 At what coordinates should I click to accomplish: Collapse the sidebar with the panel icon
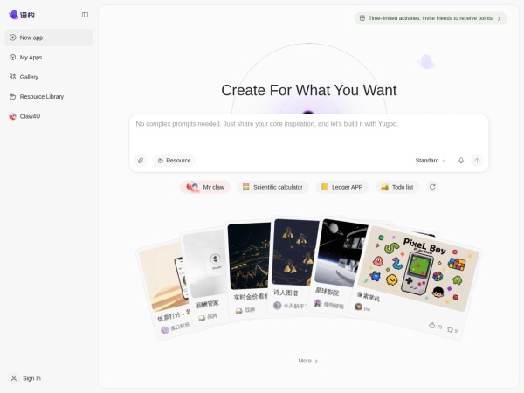85,15
